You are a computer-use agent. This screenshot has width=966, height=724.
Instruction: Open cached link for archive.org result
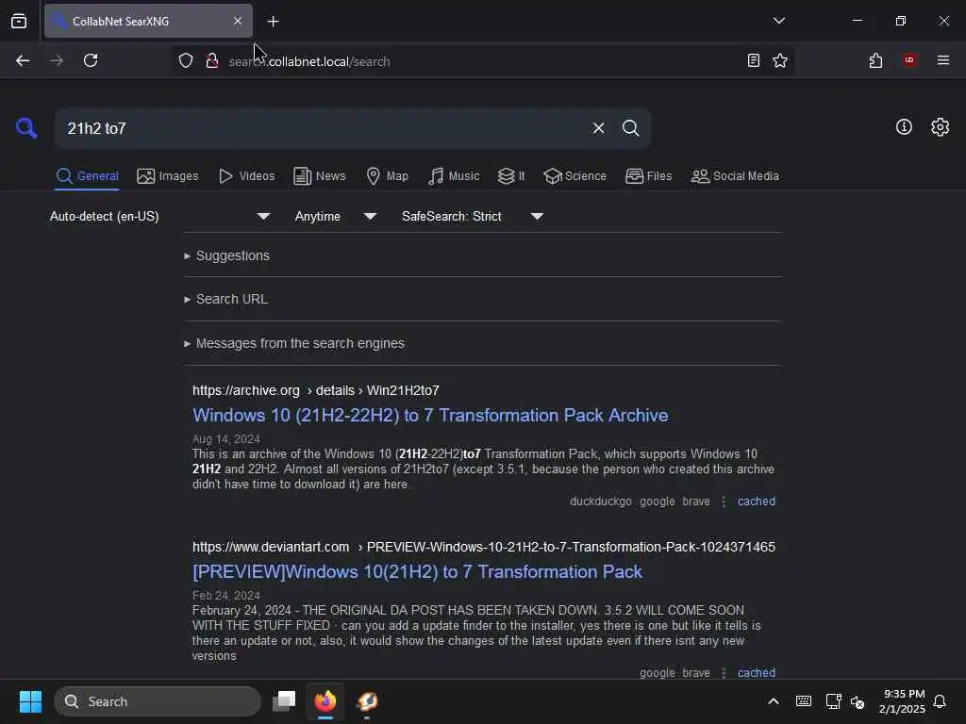point(757,502)
